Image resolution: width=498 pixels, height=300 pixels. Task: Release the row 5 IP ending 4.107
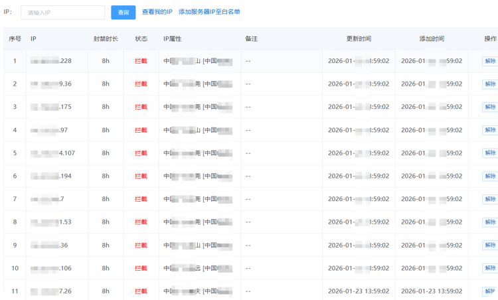[489, 153]
